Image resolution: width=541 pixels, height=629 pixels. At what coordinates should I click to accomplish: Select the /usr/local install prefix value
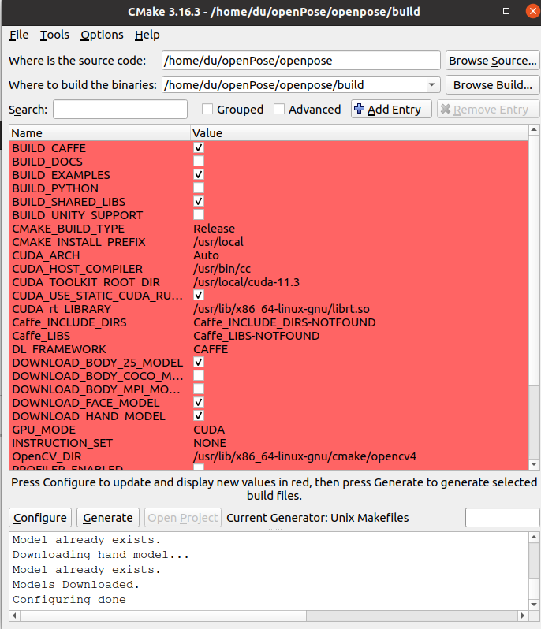pyautogui.click(x=218, y=242)
